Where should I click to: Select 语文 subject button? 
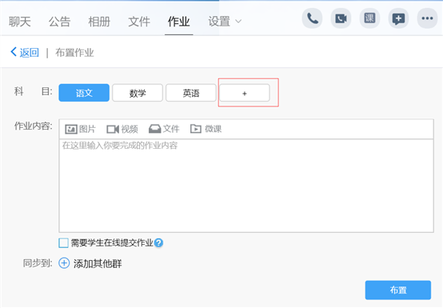click(84, 93)
